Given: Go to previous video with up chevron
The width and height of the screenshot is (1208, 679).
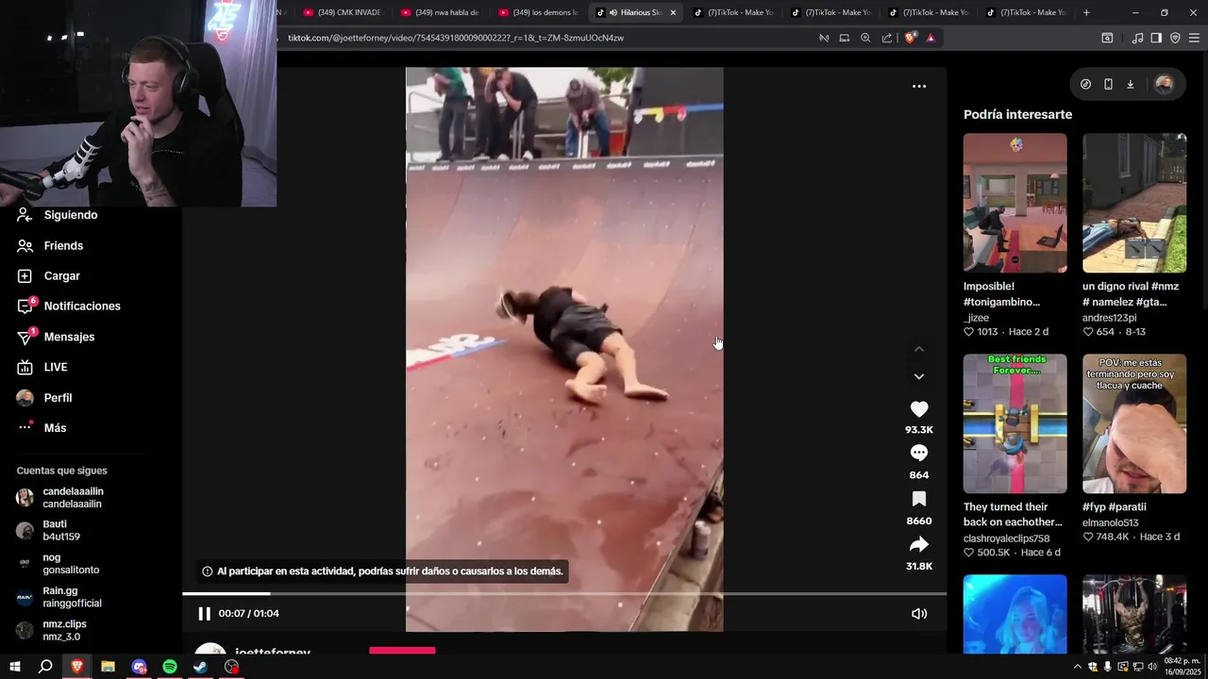Looking at the screenshot, I should point(918,349).
